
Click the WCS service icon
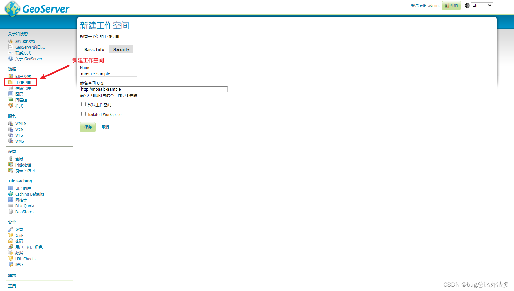[x=11, y=129]
